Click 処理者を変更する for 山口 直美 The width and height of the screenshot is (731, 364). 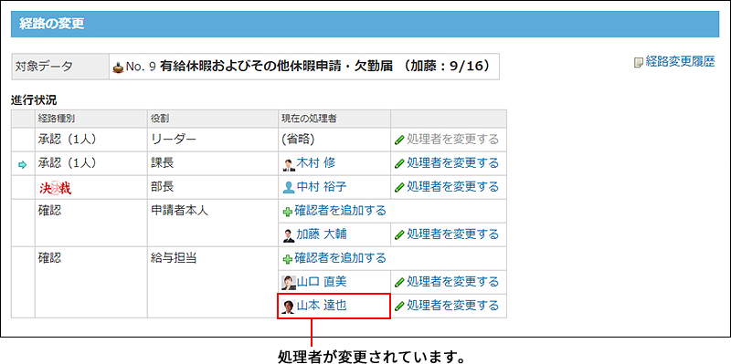click(452, 282)
